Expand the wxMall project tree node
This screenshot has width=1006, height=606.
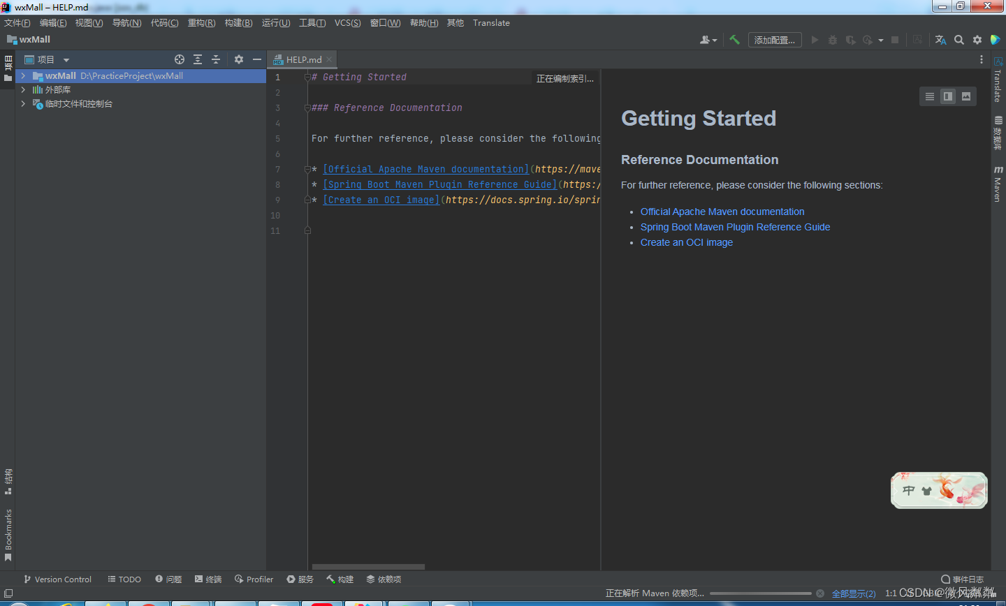23,75
